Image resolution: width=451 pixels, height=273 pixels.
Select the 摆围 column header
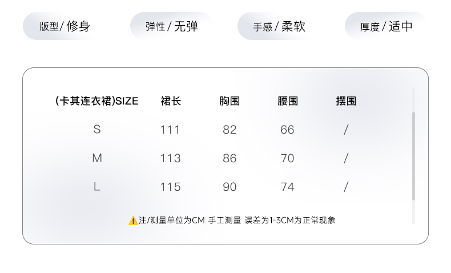pos(346,101)
